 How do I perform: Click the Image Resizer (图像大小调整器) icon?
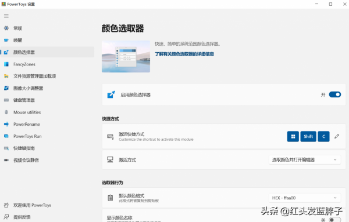(6, 88)
